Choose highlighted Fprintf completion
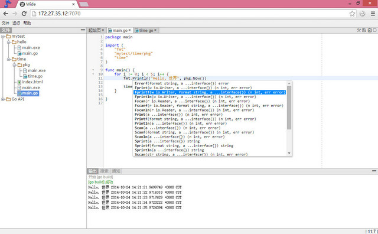Screen dimensions: 378x234 point(210,92)
